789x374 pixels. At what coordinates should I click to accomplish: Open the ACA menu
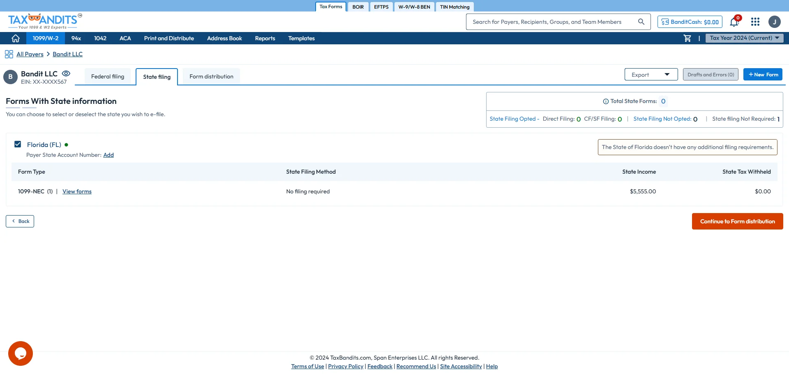[x=125, y=38]
